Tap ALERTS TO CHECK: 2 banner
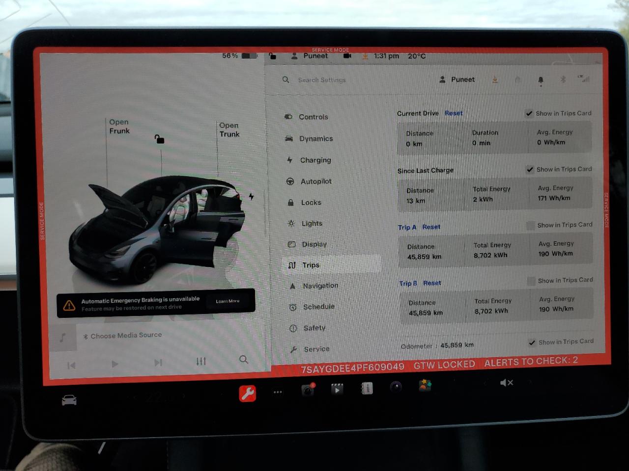The height and width of the screenshot is (471, 629). tap(531, 362)
